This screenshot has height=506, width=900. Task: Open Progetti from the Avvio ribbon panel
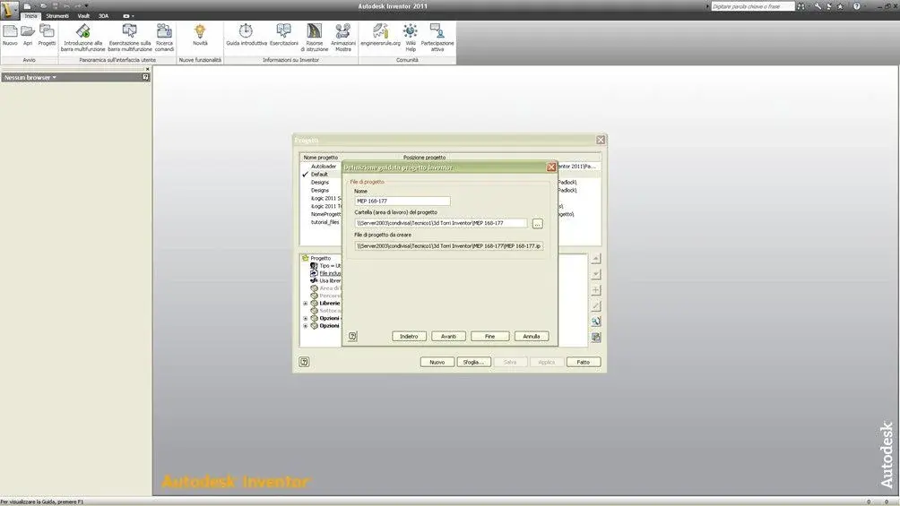pyautogui.click(x=48, y=35)
